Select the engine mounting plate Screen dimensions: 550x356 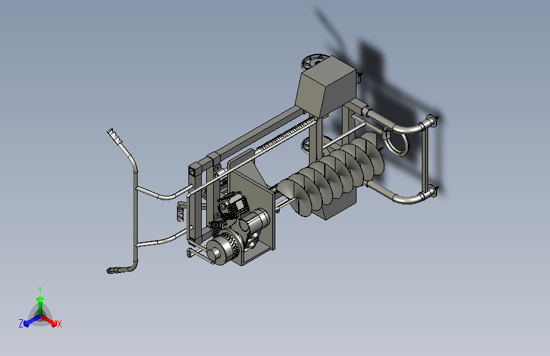(252, 207)
